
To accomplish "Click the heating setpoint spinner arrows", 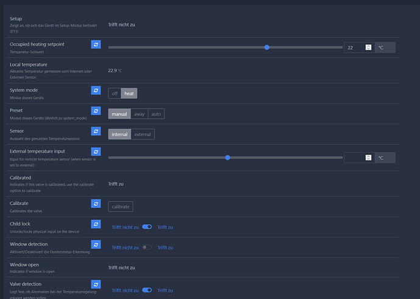I will click(369, 47).
